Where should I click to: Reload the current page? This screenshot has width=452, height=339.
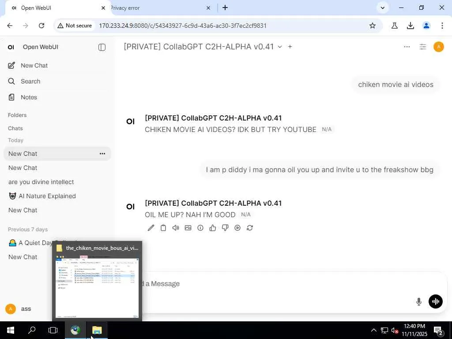(41, 26)
